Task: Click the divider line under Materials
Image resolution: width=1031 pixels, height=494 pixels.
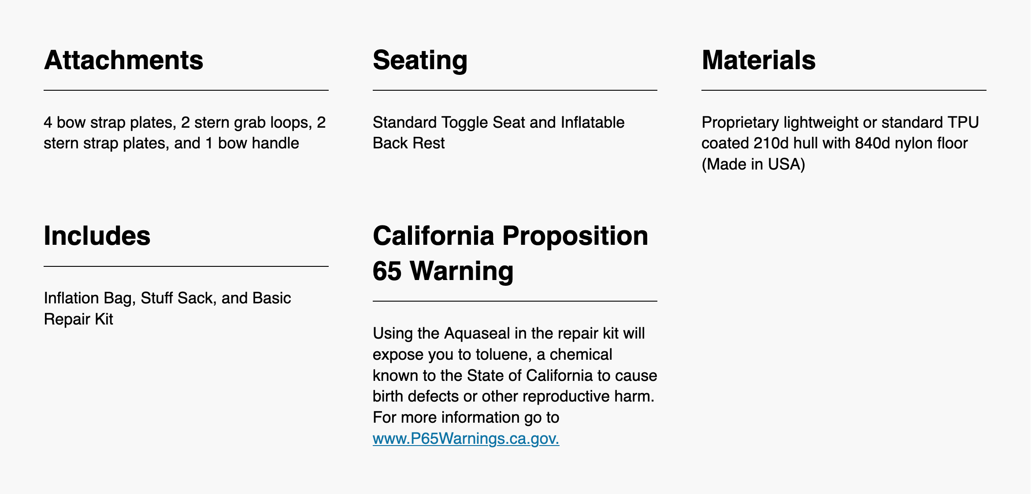Action: pyautogui.click(x=843, y=90)
